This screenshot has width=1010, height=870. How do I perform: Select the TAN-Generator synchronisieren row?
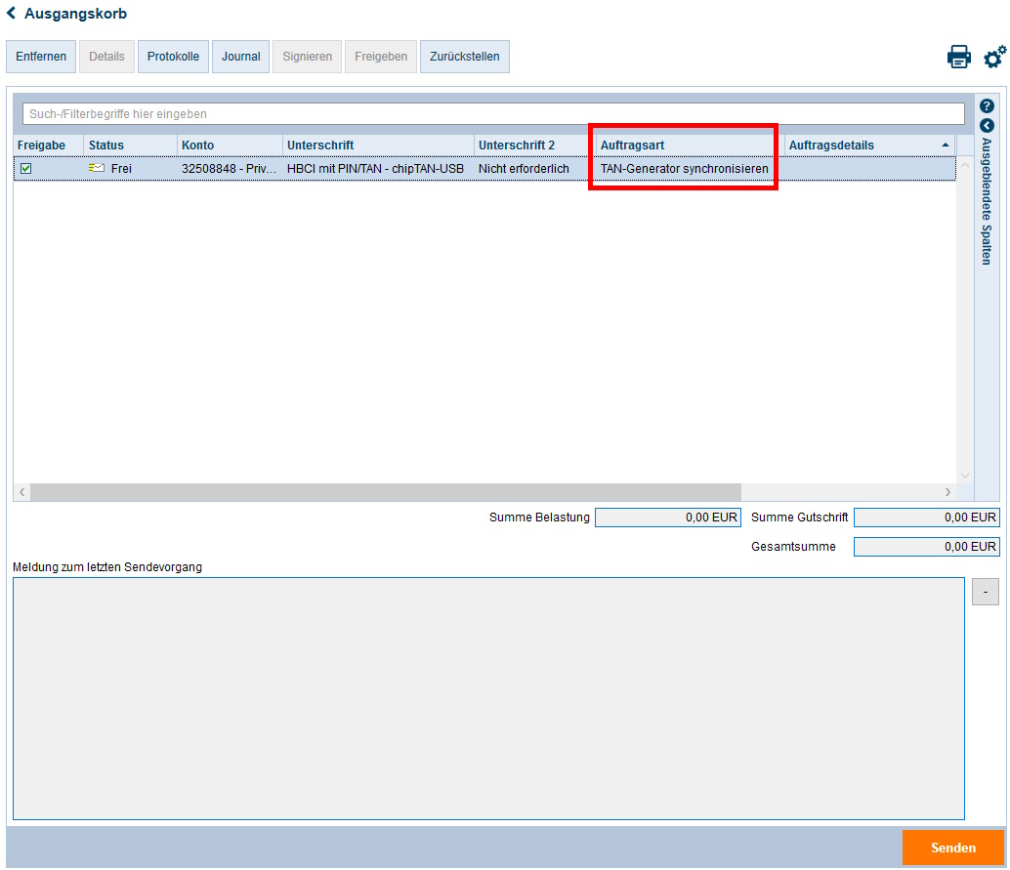pos(684,169)
